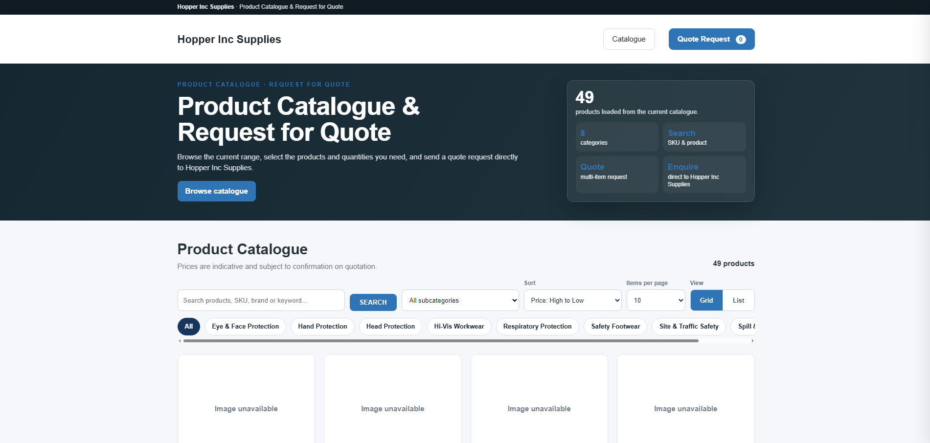Filter by Respiratory Protection category
The height and width of the screenshot is (443, 930).
click(x=537, y=326)
